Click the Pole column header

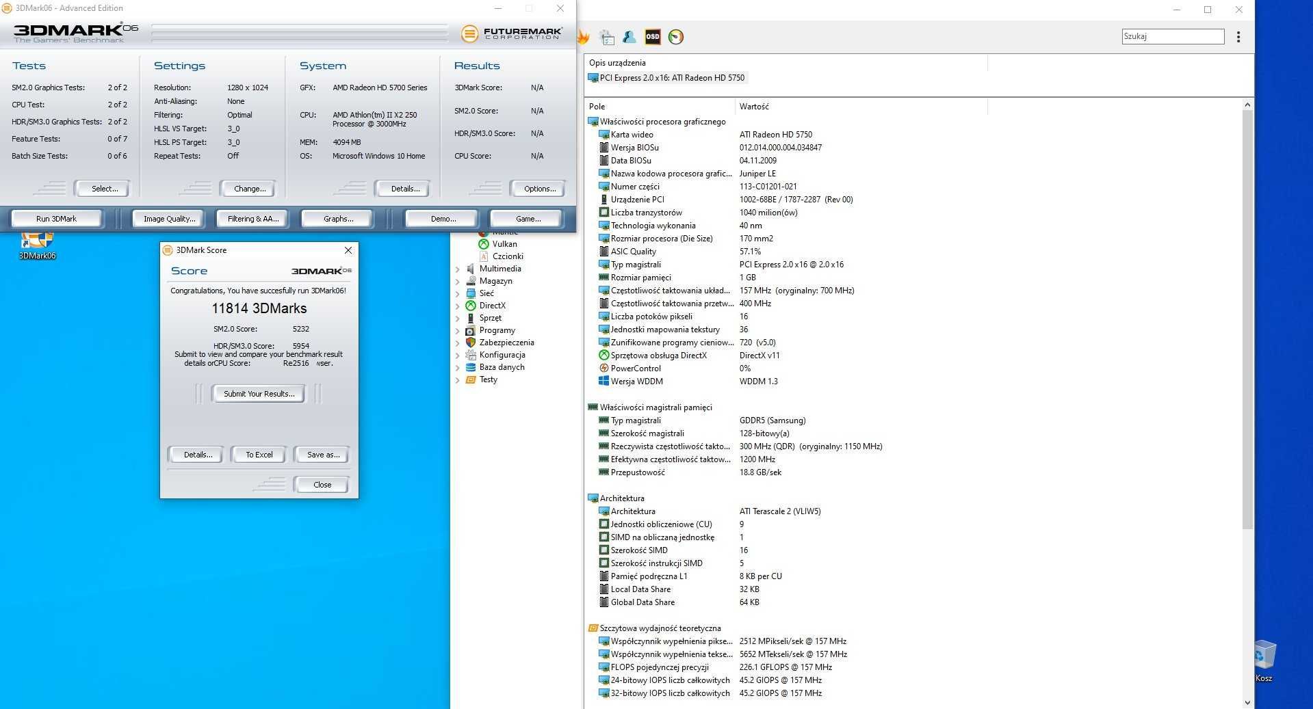click(x=660, y=107)
